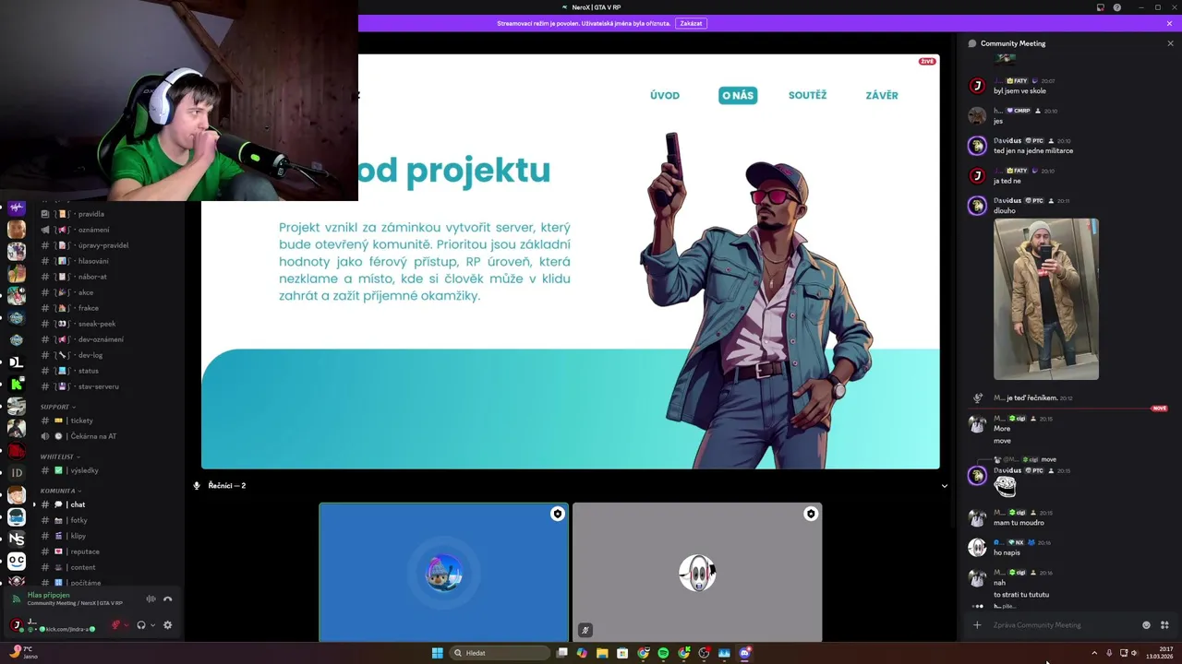Collapse the WHITELIST category
Viewport: 1182px width, 664px height.
[x=59, y=456]
